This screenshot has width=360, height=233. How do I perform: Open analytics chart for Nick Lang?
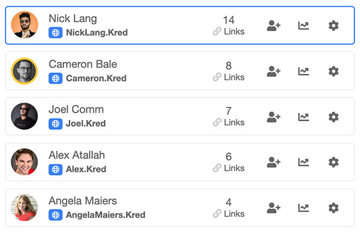pos(304,25)
